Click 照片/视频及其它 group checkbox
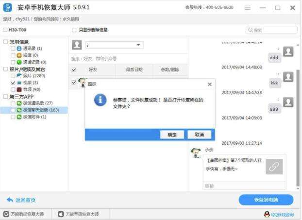The image size is (302, 220). pos(6,69)
